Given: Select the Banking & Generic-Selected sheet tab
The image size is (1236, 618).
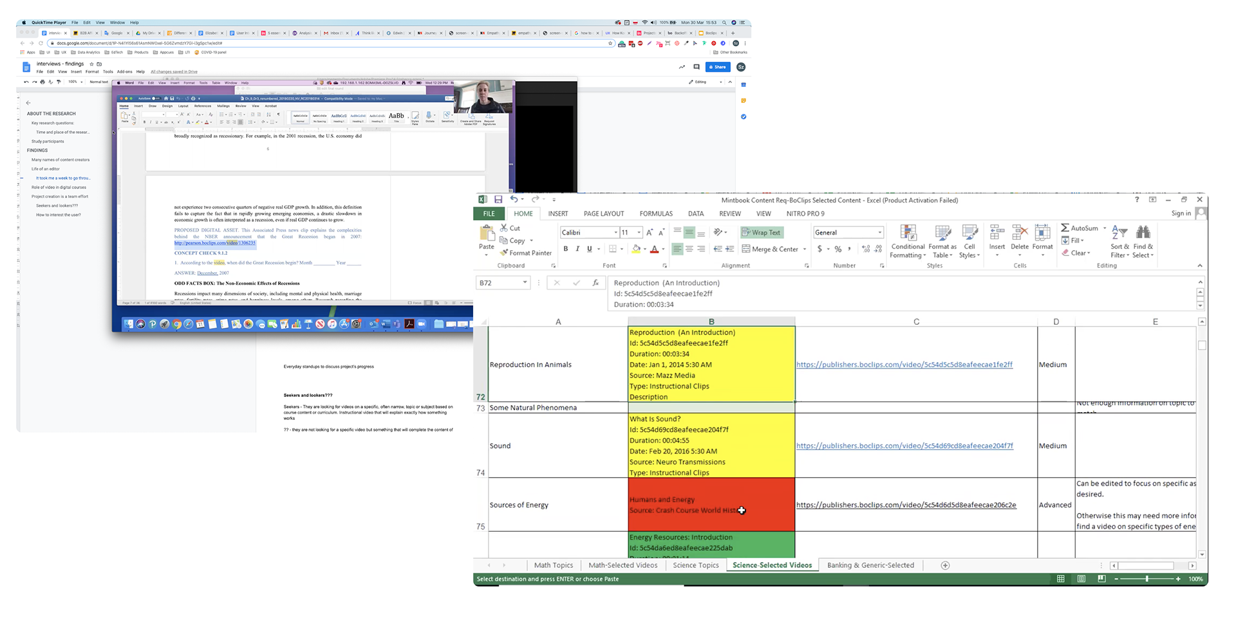Looking at the screenshot, I should point(870,565).
